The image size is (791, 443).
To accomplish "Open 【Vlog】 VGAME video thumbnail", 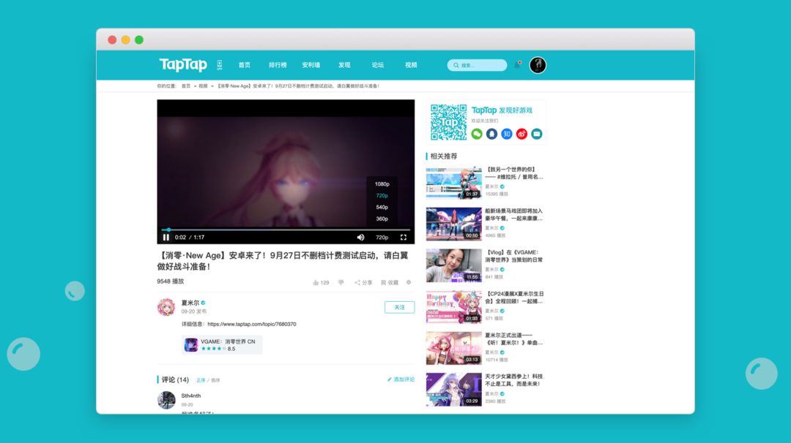I will (x=453, y=265).
